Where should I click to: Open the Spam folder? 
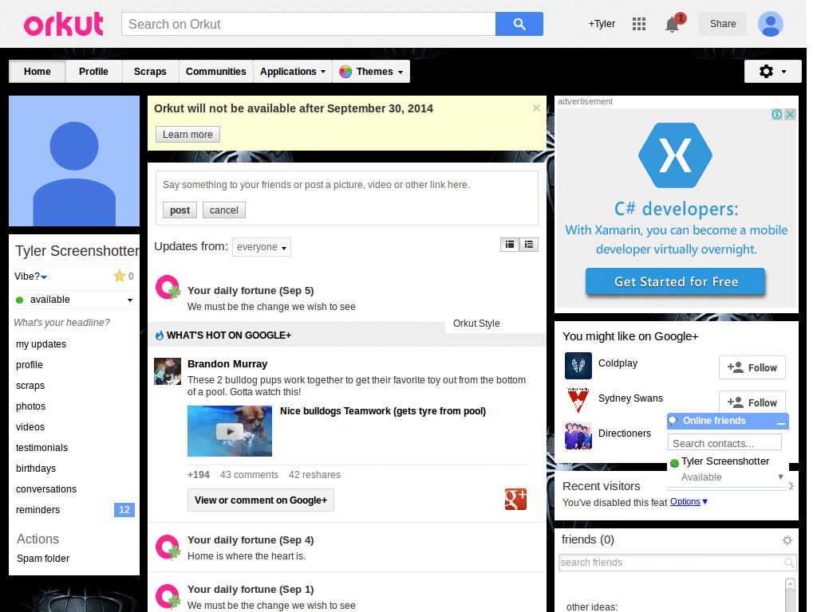(43, 559)
